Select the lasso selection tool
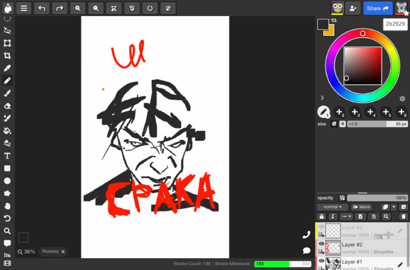The image size is (410, 270). (x=7, y=30)
